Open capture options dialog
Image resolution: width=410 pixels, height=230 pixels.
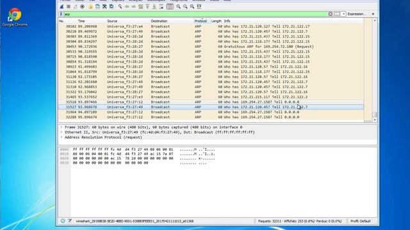(83, 6)
